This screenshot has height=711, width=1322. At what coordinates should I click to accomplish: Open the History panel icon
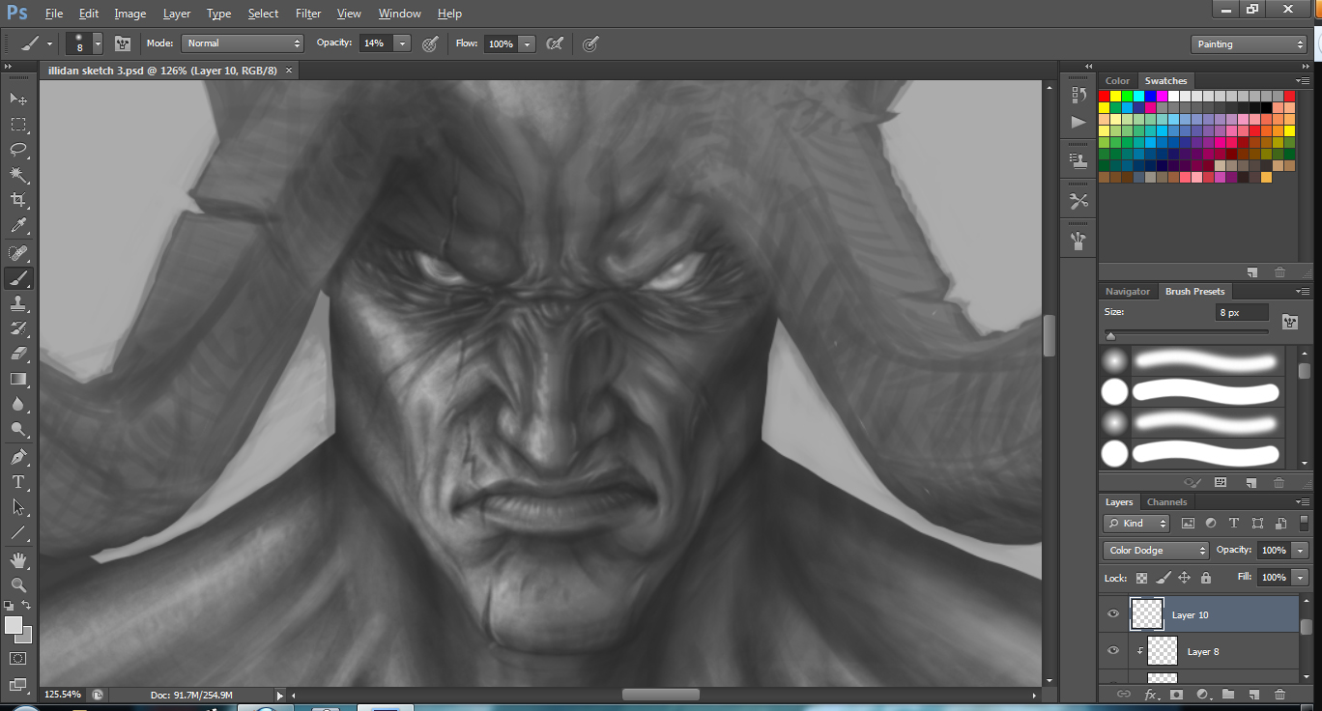(x=1079, y=95)
